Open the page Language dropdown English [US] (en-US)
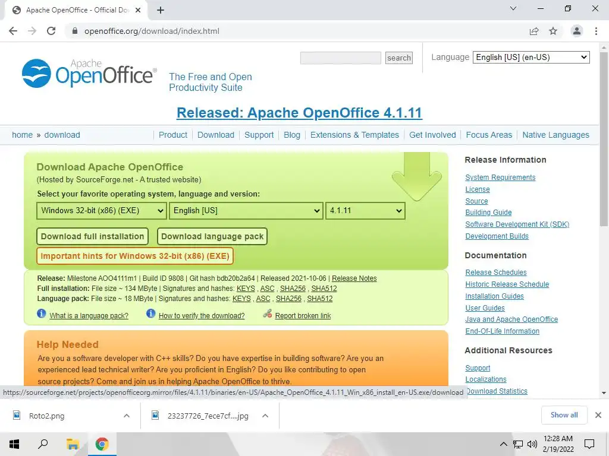This screenshot has height=456, width=609. 531,58
